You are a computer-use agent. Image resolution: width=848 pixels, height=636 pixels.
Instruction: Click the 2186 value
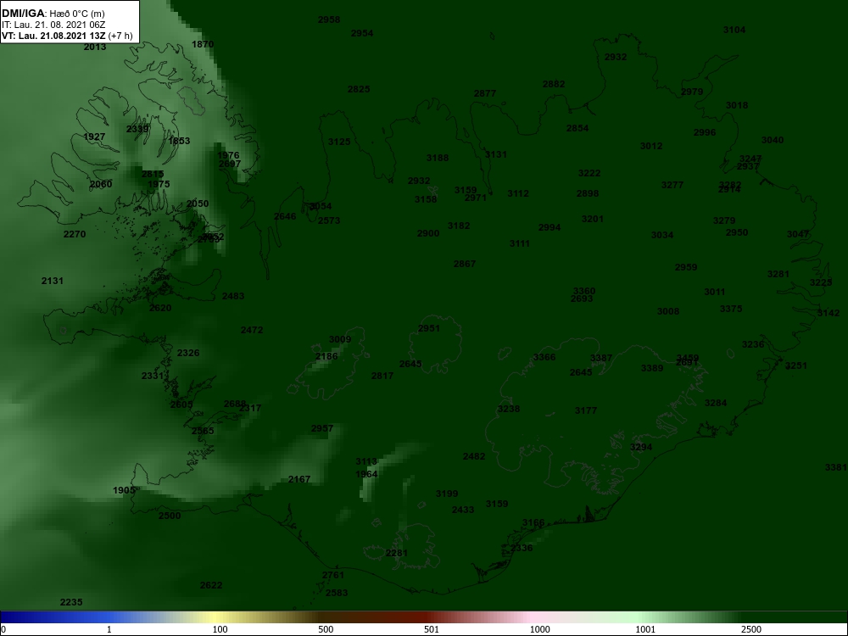pos(326,356)
